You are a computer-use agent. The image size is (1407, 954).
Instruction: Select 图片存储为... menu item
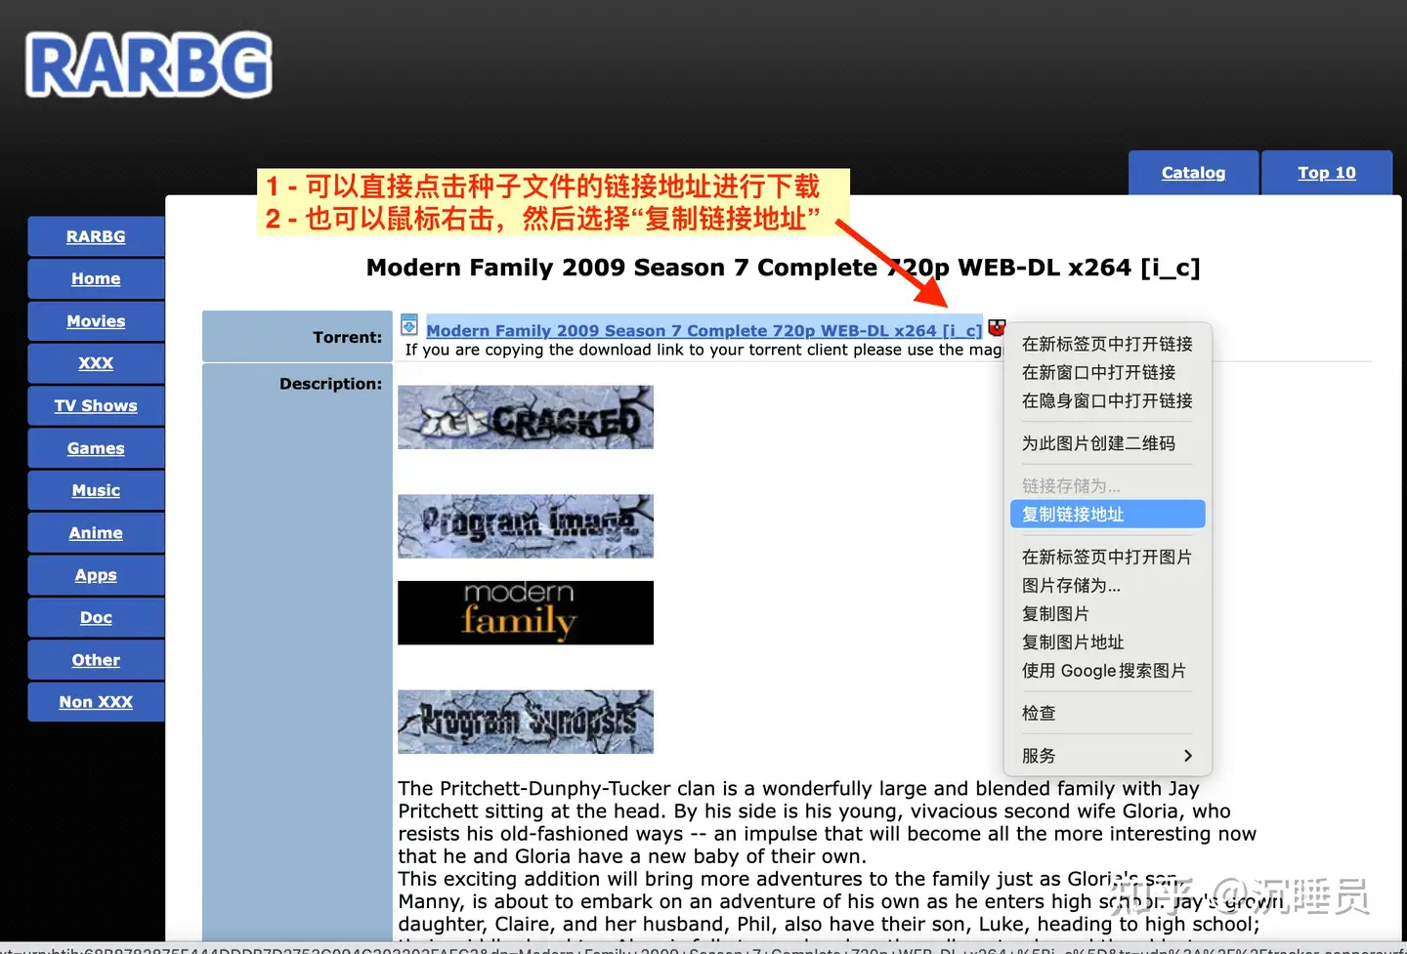[x=1107, y=585]
